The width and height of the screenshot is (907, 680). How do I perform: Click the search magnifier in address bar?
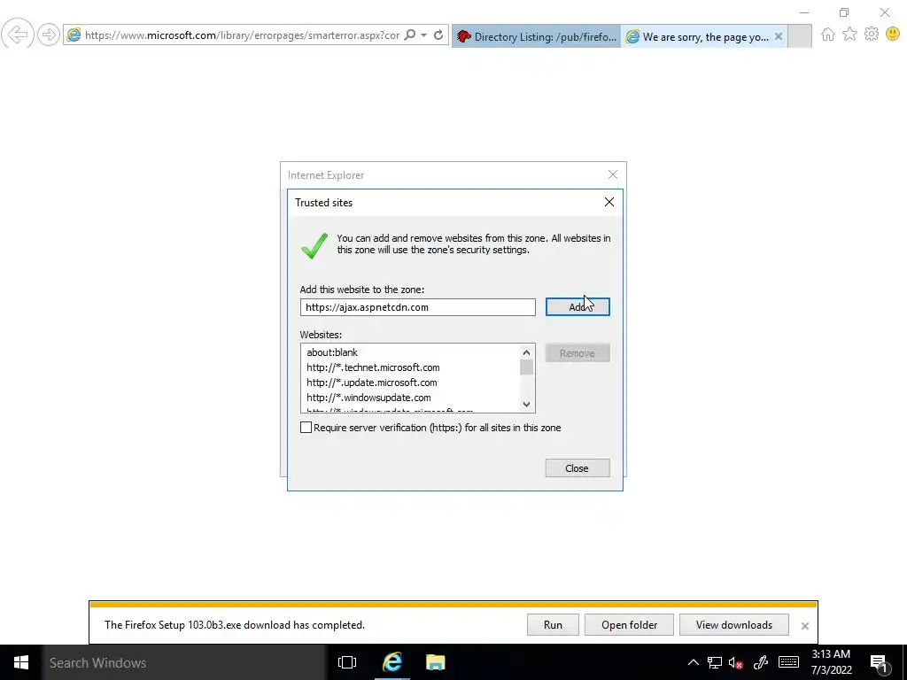409,35
